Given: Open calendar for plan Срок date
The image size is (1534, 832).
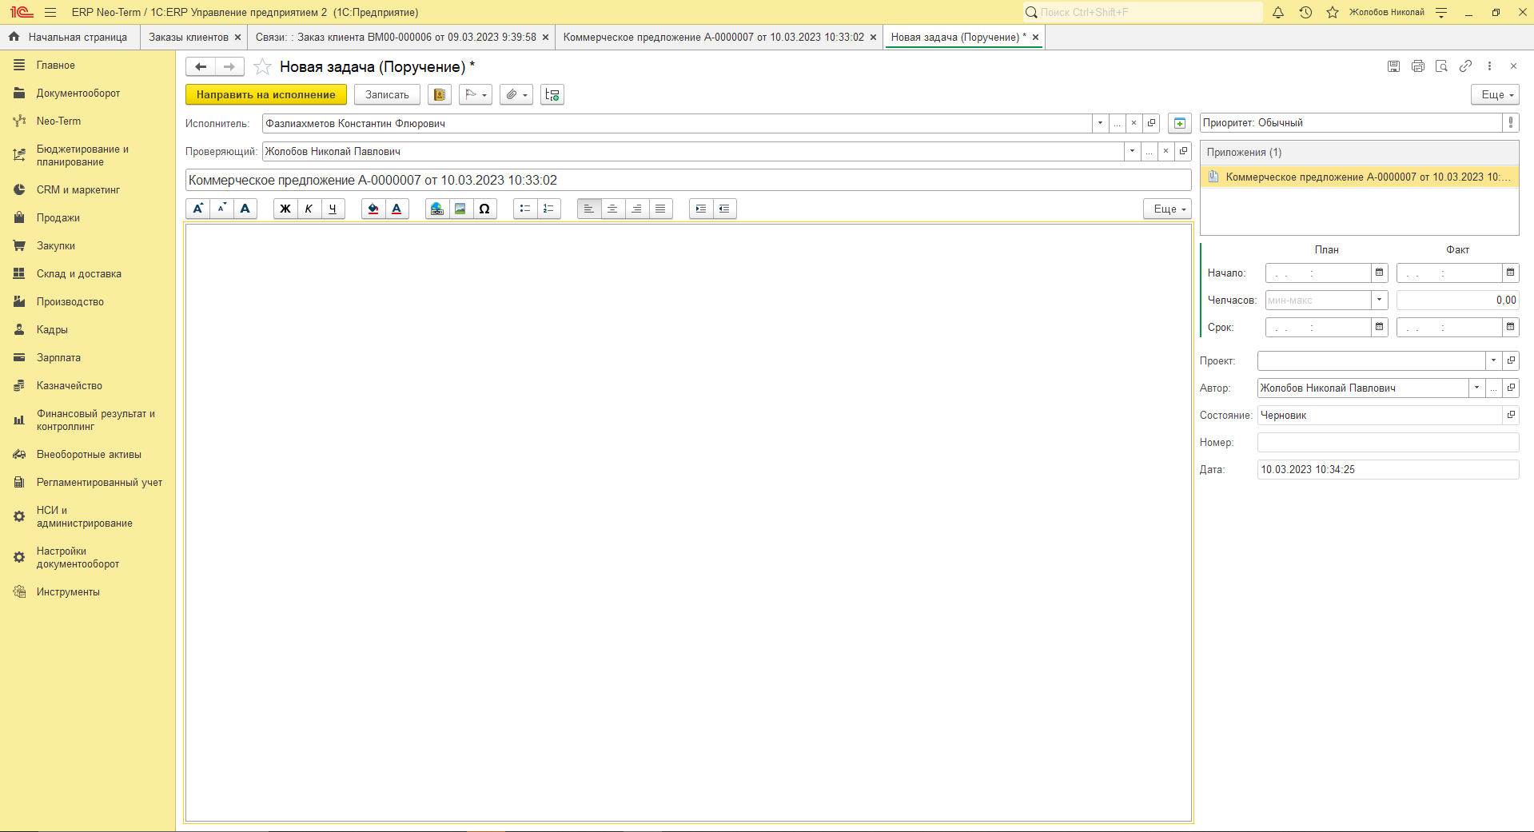Looking at the screenshot, I should (x=1380, y=327).
